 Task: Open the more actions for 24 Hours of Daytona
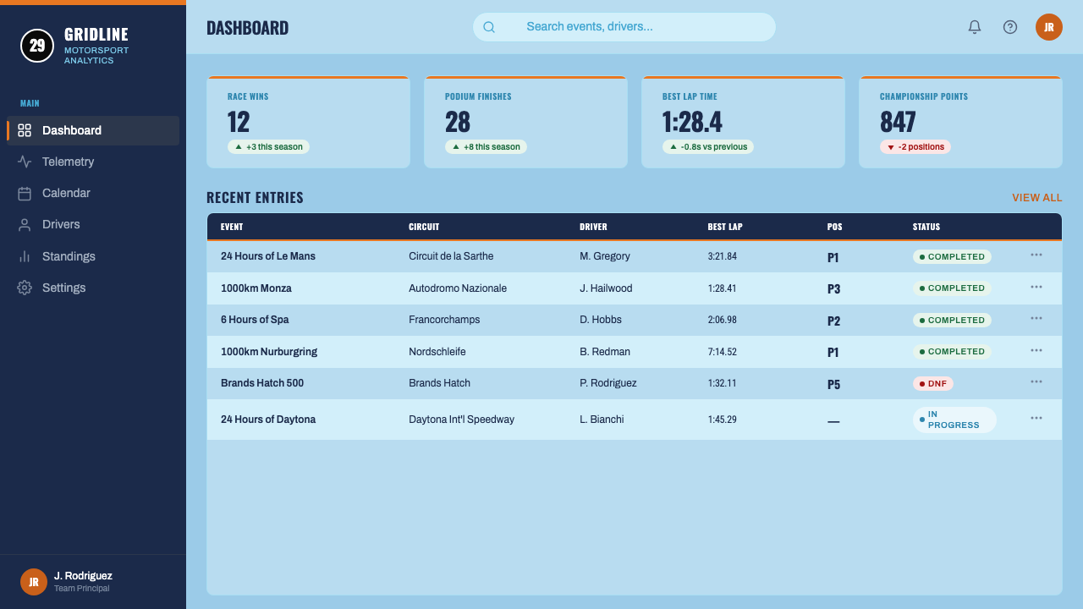(1036, 418)
